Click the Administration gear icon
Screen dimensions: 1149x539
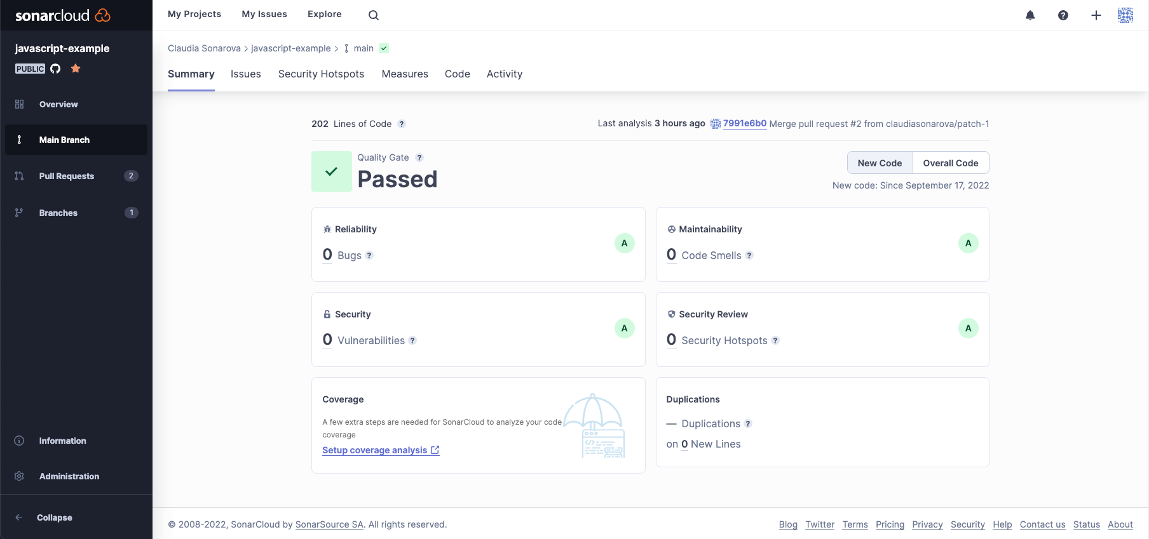(19, 476)
